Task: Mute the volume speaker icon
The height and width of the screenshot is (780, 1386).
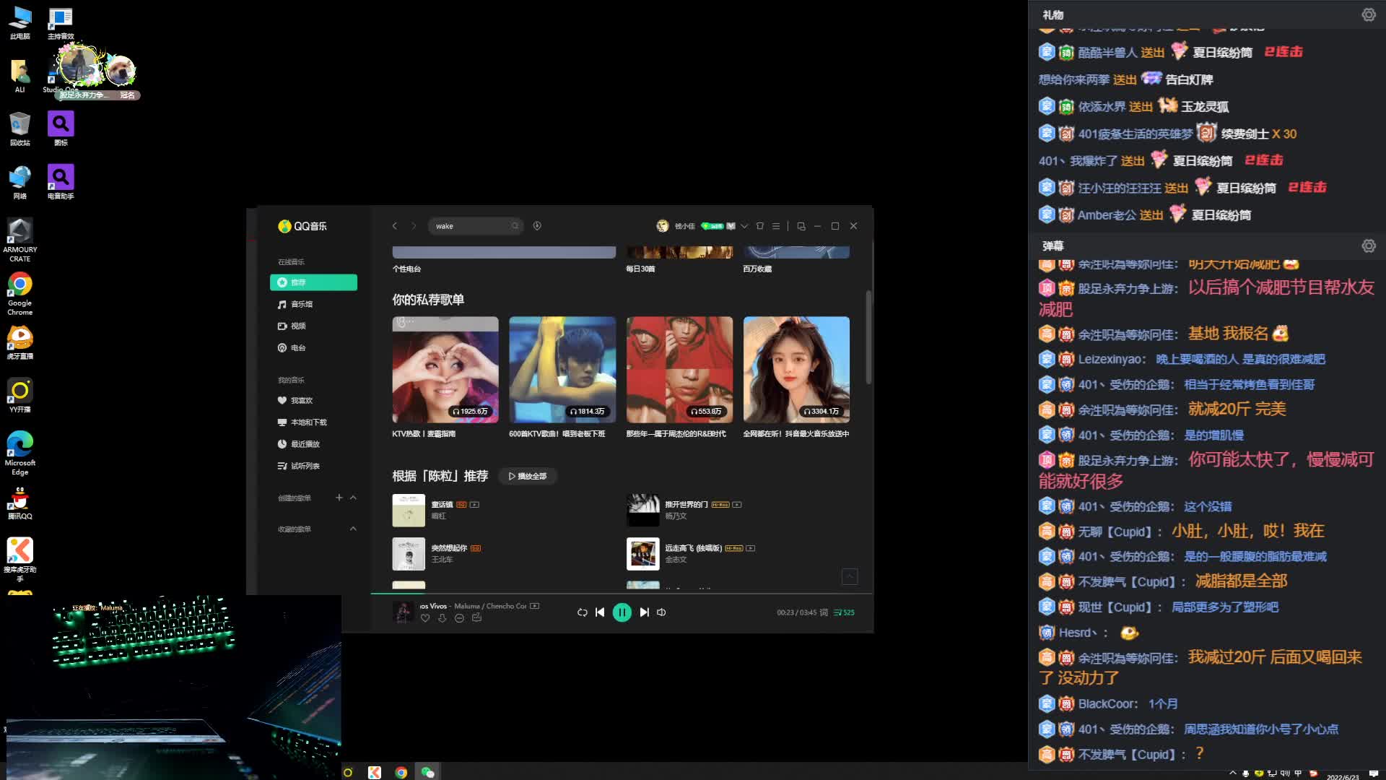Action: pos(661,612)
